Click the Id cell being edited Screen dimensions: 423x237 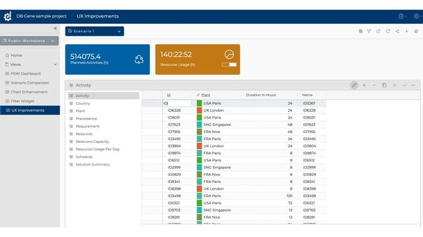click(x=177, y=103)
